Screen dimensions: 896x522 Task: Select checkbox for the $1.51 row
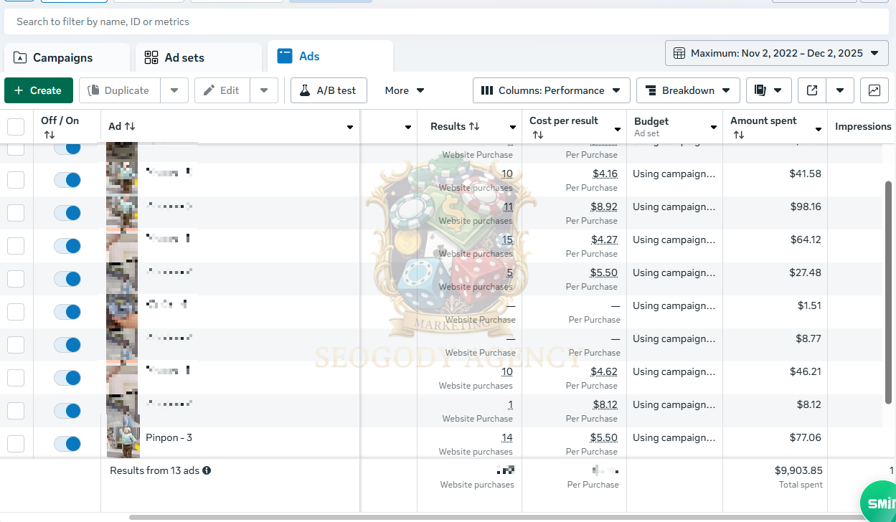16,312
